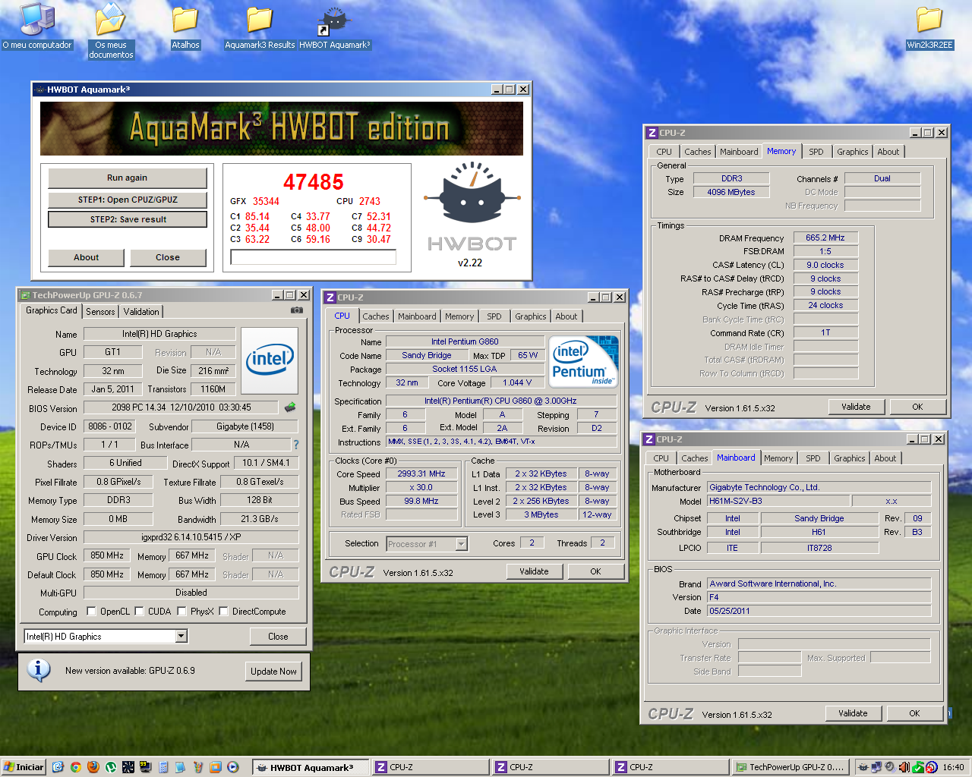
Task: Click the BIOS Date value 05/25/2011
Action: point(819,611)
